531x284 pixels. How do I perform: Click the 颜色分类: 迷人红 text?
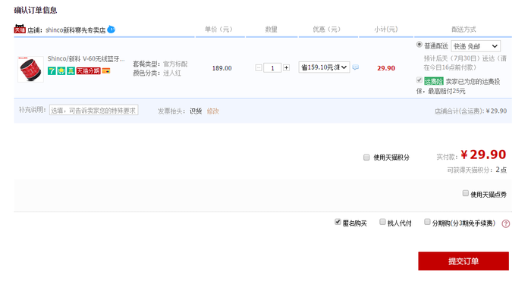coord(157,73)
